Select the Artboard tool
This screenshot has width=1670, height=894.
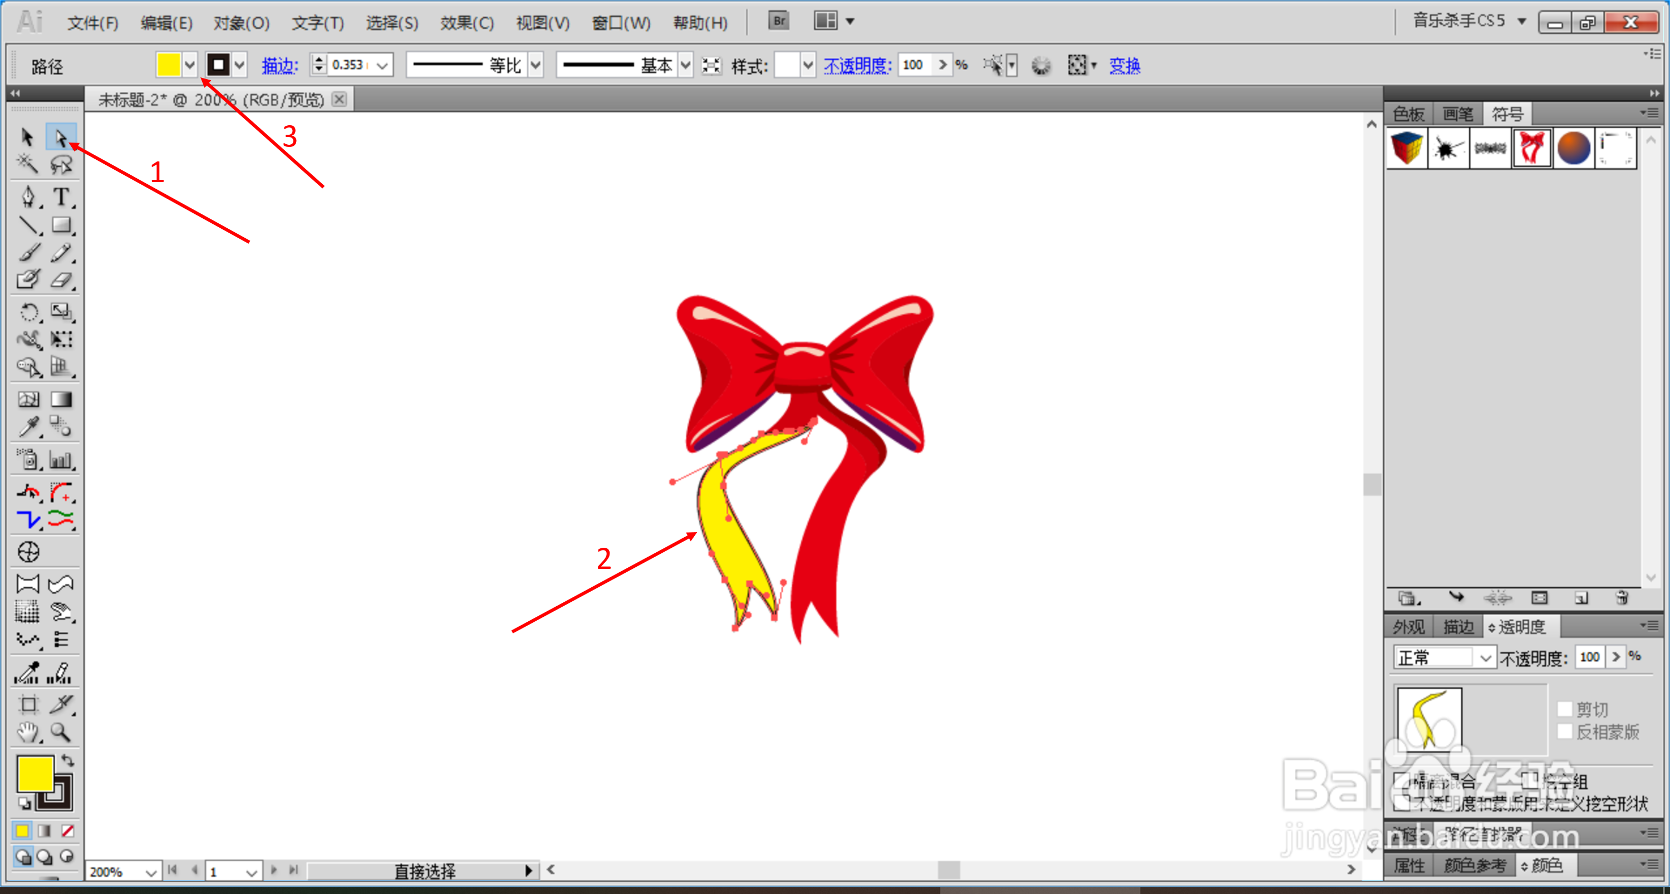[27, 705]
